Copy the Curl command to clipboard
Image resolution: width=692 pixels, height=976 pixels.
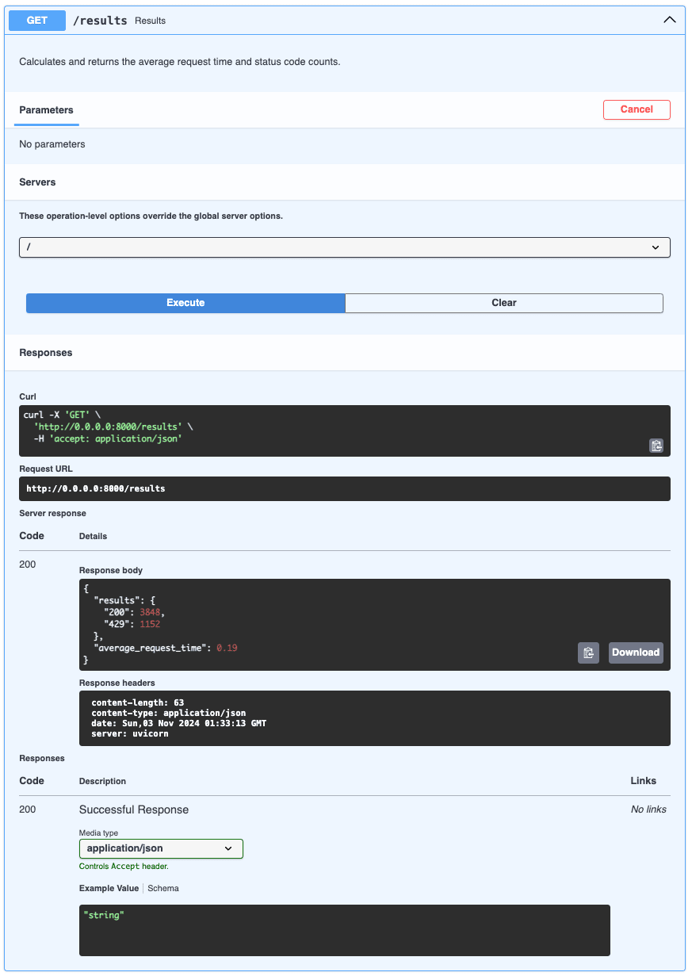[x=656, y=446]
